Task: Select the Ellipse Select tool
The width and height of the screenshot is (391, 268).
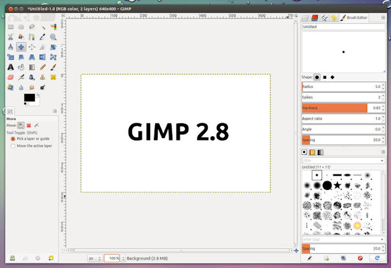Action: [x=21, y=27]
